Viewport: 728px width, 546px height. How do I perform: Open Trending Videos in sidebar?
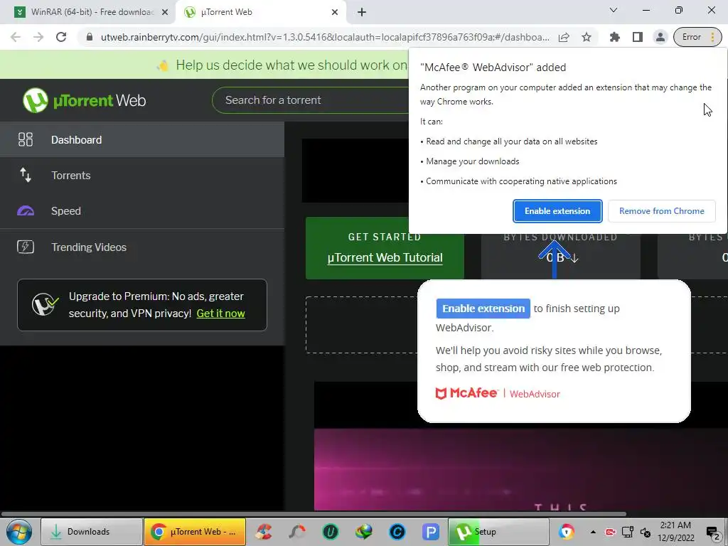point(142,247)
